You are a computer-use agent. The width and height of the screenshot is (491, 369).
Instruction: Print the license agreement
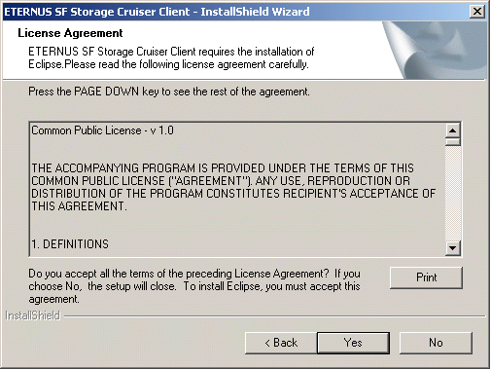[x=426, y=277]
